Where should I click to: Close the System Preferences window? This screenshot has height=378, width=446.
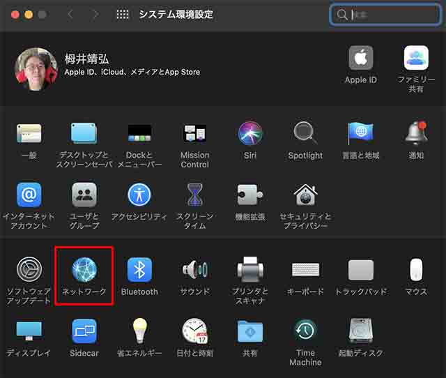[15, 14]
